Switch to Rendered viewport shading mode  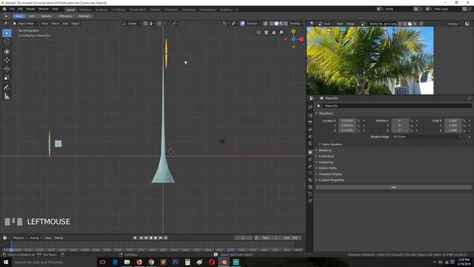tap(286, 24)
